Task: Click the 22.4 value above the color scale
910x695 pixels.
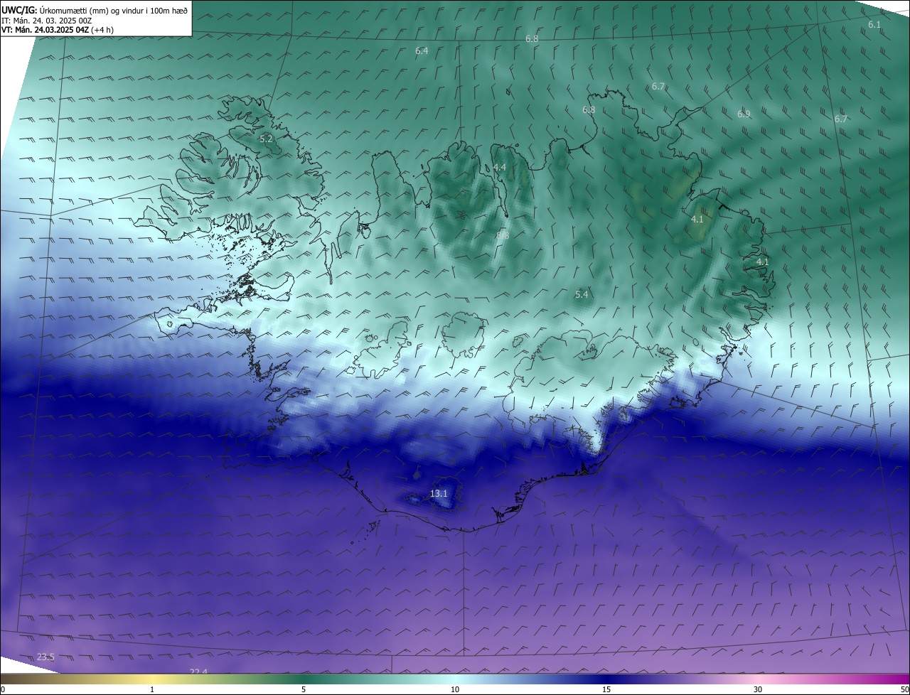Action: point(198,672)
